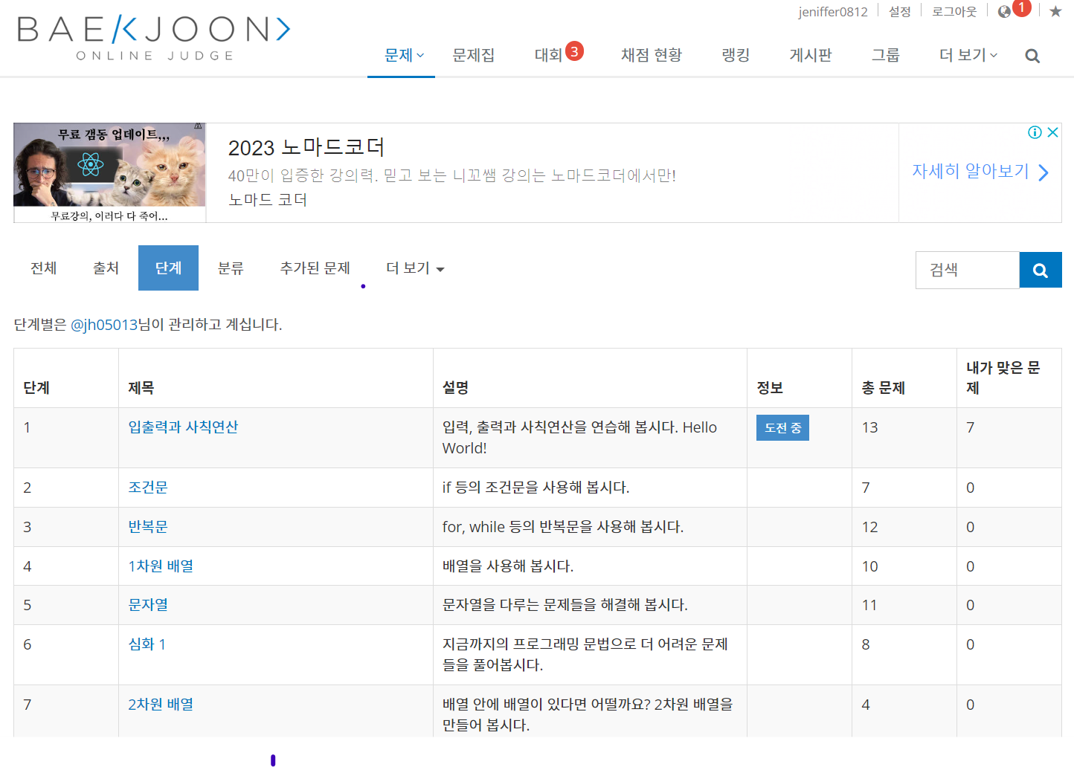Screen dimensions: 1074x767
Task: Click the ad info 'i' icon
Action: click(1035, 132)
